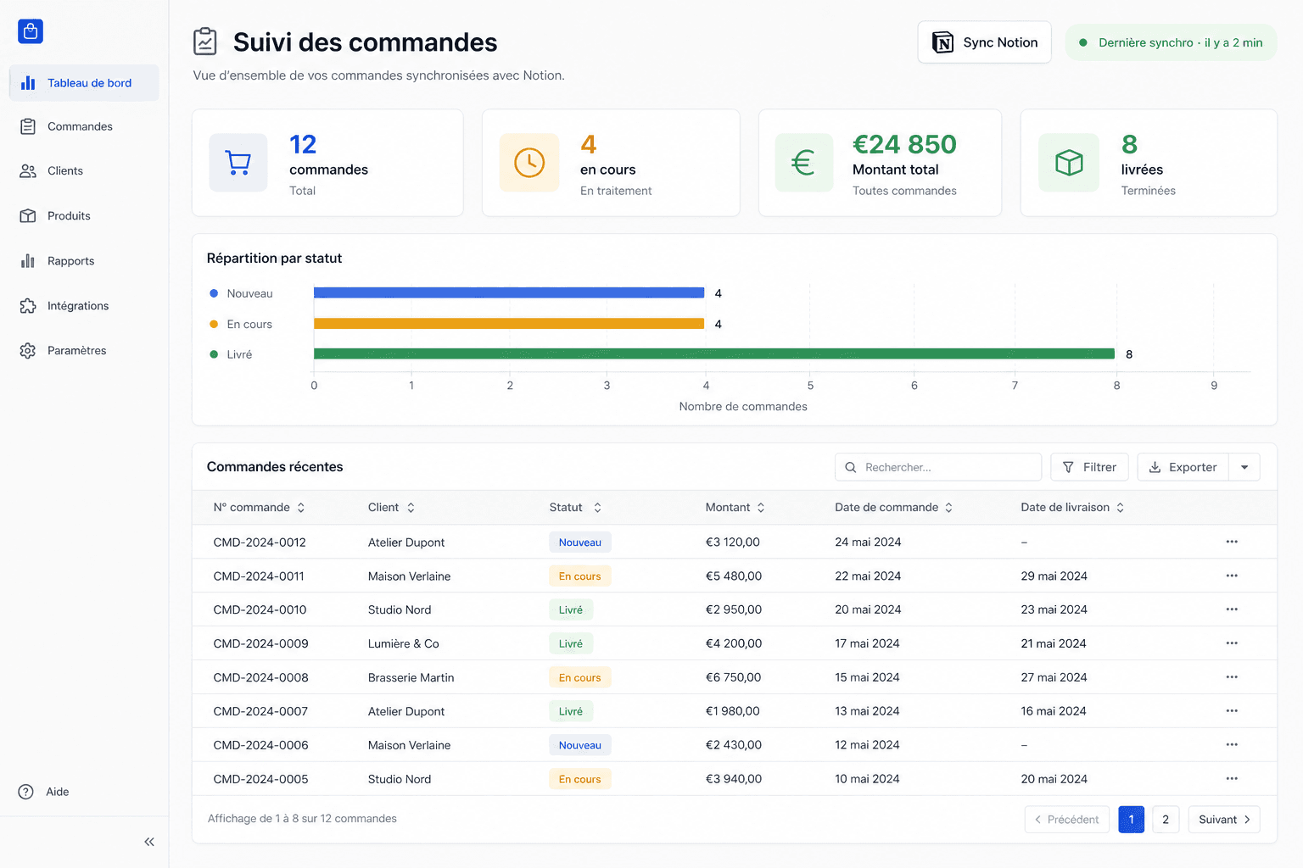1303x868 pixels.
Task: Click En cours badge for CMD-2024-0011
Action: pyautogui.click(x=580, y=576)
